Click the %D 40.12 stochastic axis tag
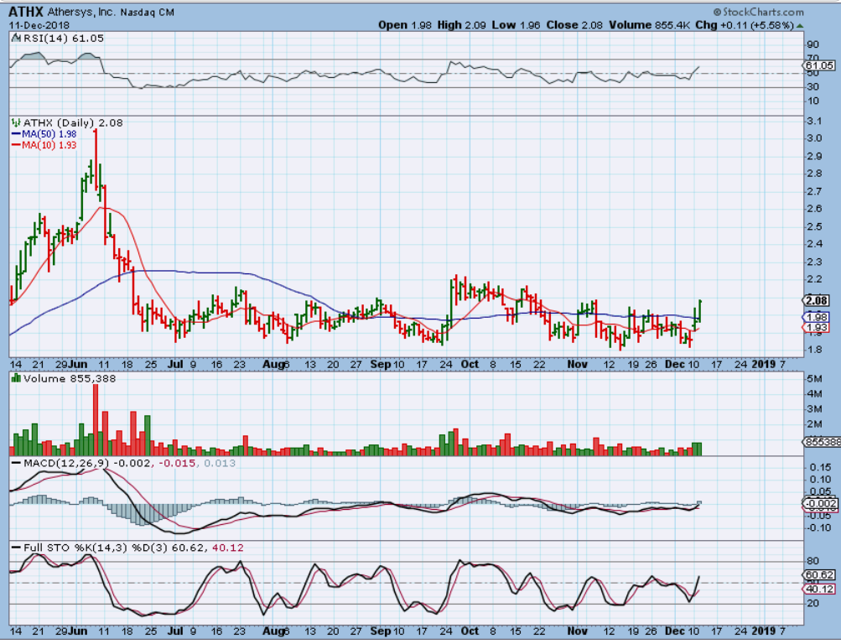 coord(818,589)
